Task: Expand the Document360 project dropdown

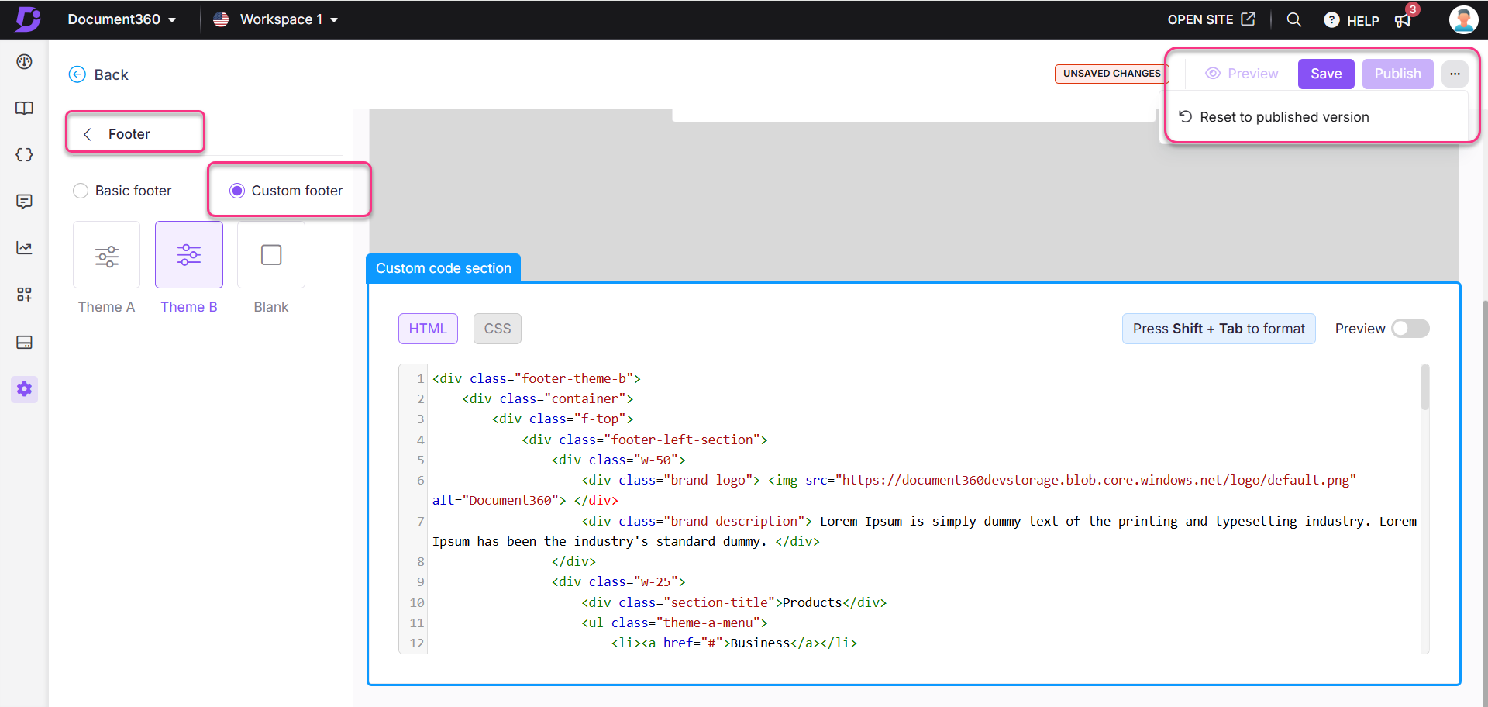Action: [122, 19]
